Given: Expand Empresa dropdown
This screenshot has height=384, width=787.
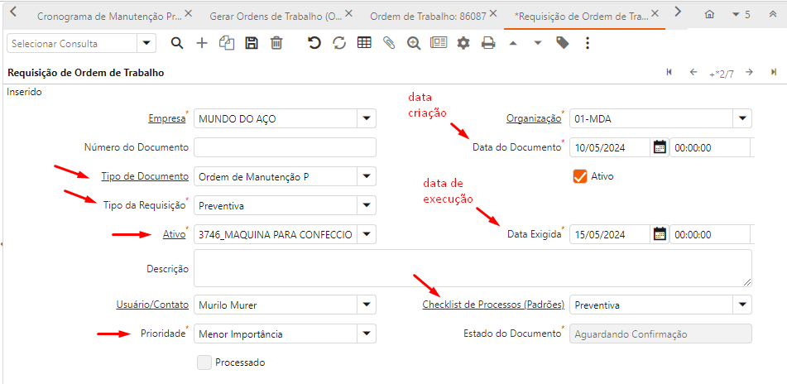Looking at the screenshot, I should (366, 118).
